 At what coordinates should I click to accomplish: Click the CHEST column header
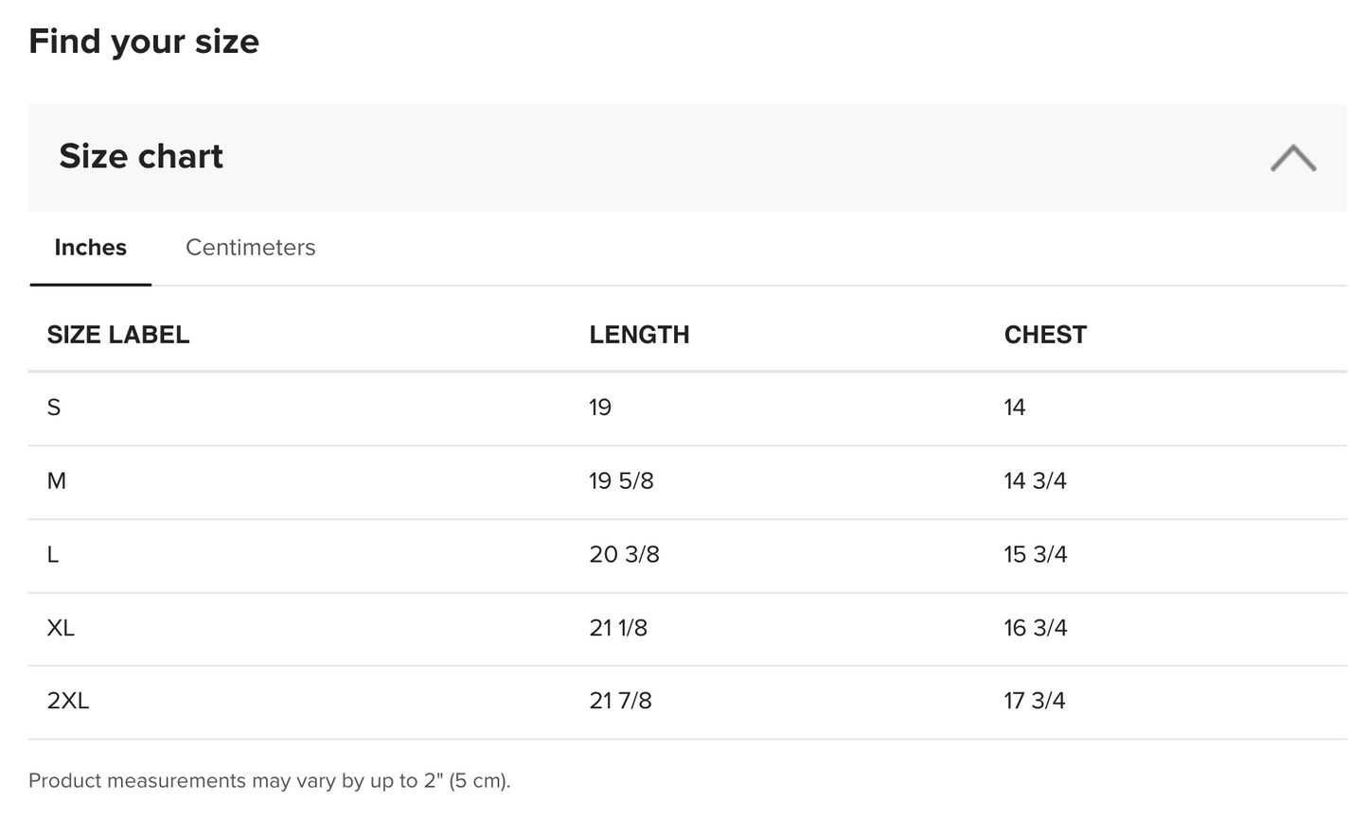[x=1045, y=335]
